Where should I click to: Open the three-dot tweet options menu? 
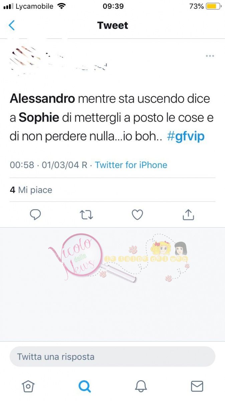210,56
